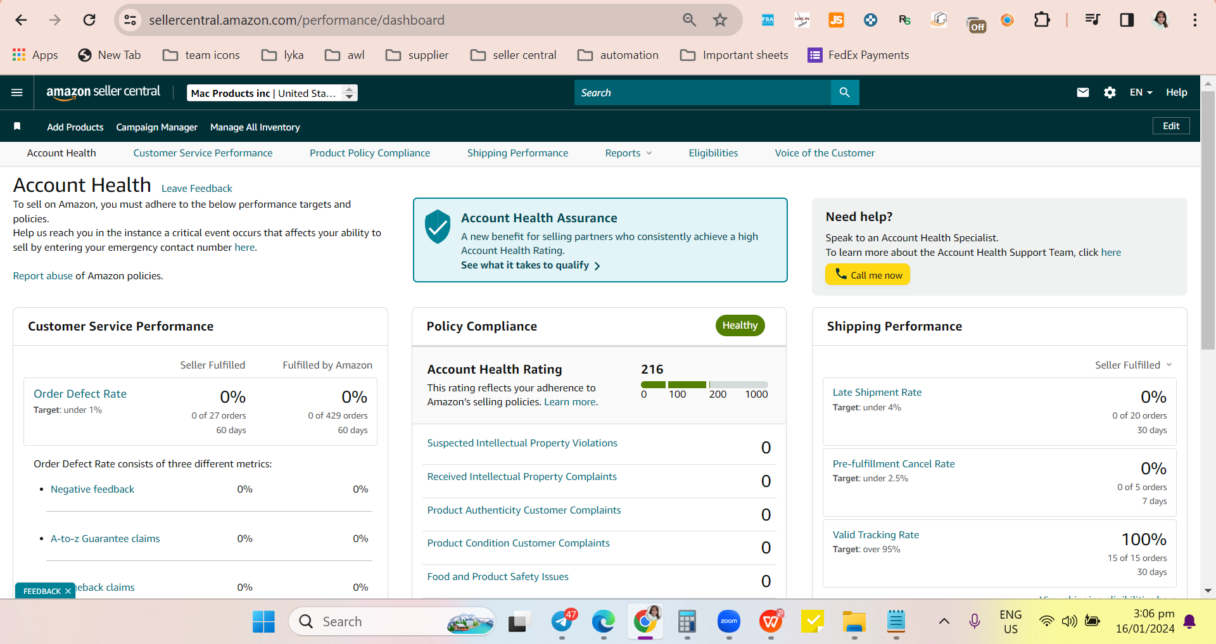Open the Seller Central hamburger menu
The image size is (1216, 644).
tap(17, 92)
